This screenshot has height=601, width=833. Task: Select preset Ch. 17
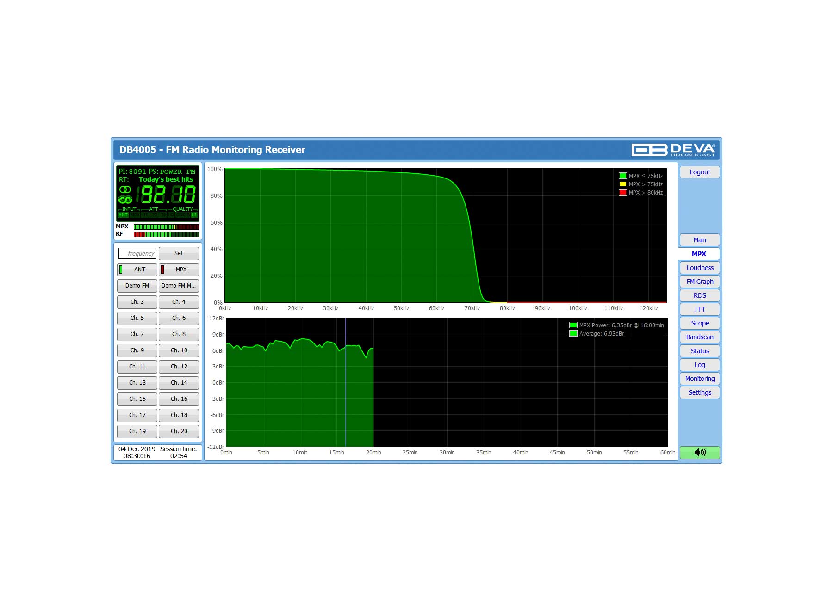137,415
